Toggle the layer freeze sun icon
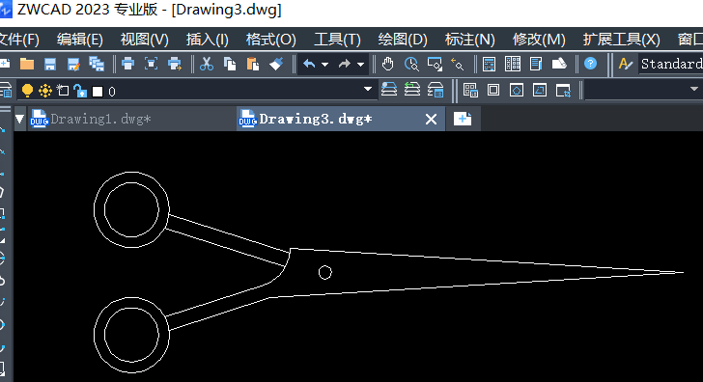Screen dimensions: 703x382 coord(45,92)
